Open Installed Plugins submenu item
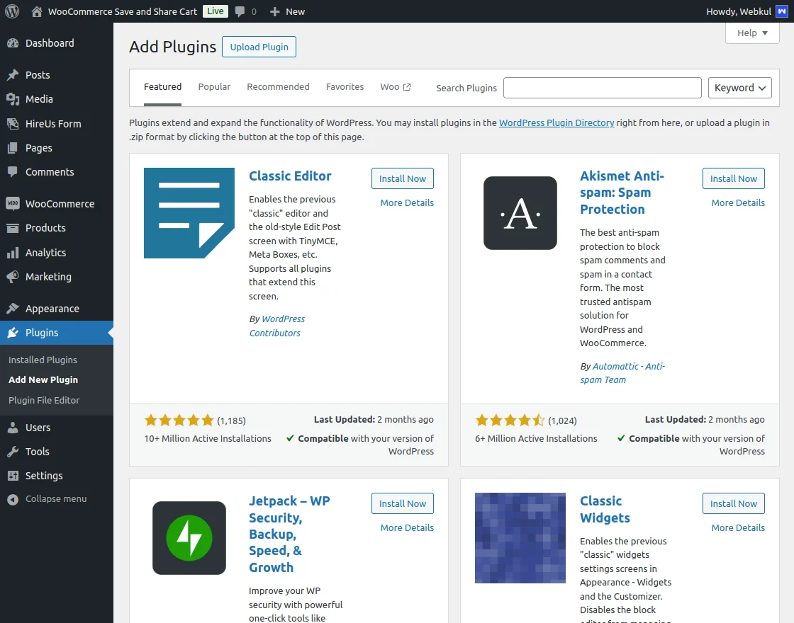794x623 pixels. (x=43, y=360)
